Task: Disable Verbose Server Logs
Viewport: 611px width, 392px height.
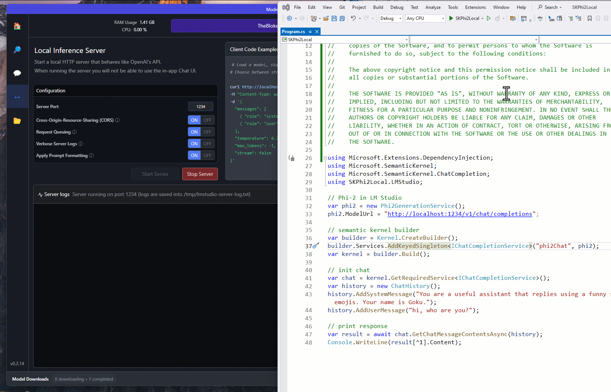Action: [207, 144]
